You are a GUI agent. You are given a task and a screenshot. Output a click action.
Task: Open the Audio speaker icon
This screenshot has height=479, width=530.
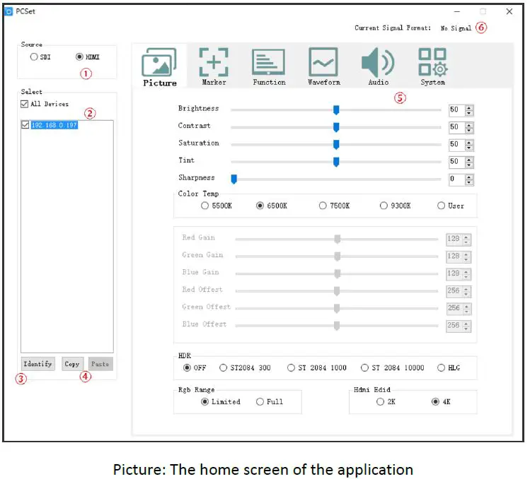[378, 64]
